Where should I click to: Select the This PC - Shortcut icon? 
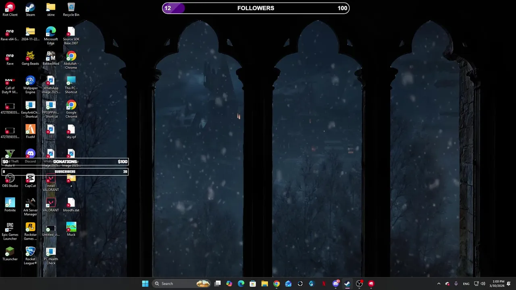click(71, 85)
